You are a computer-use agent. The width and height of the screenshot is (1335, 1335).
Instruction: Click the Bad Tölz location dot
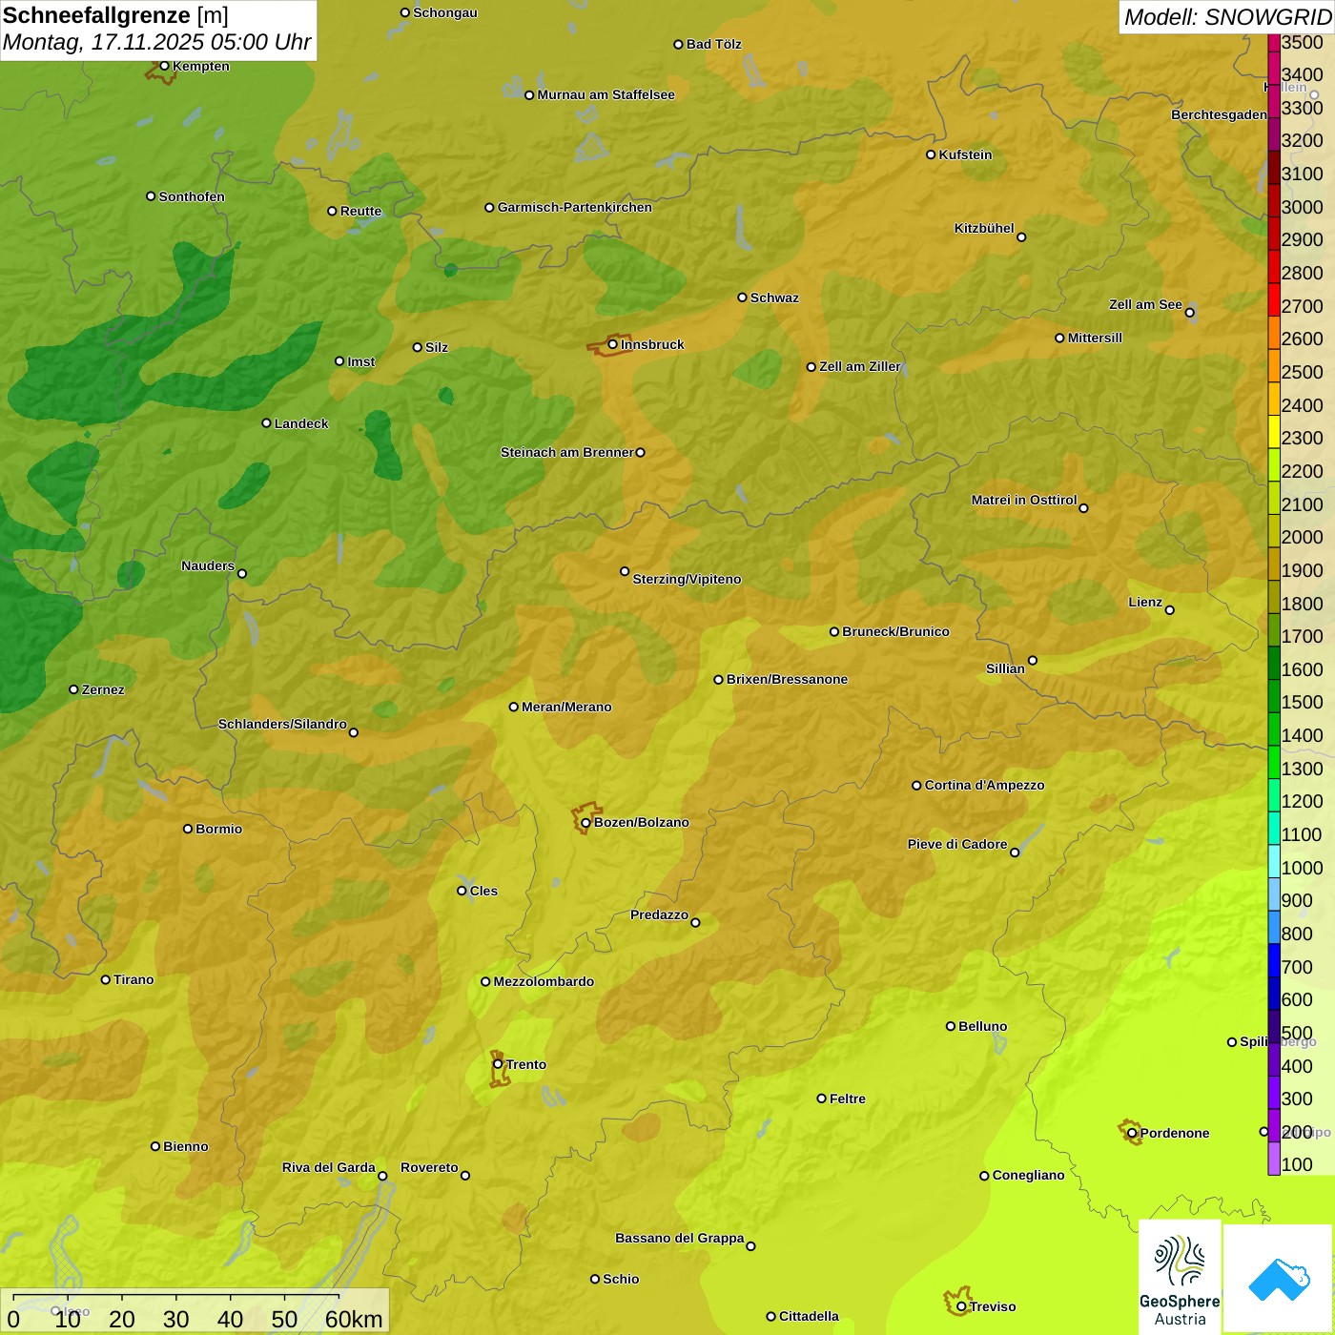pos(678,44)
